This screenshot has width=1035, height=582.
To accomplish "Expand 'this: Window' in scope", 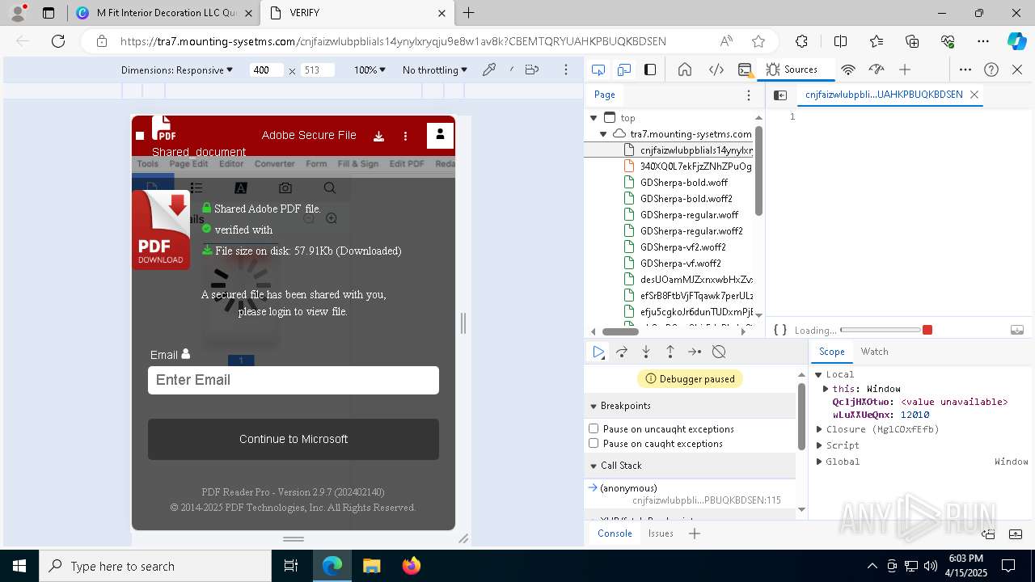I will coord(826,389).
